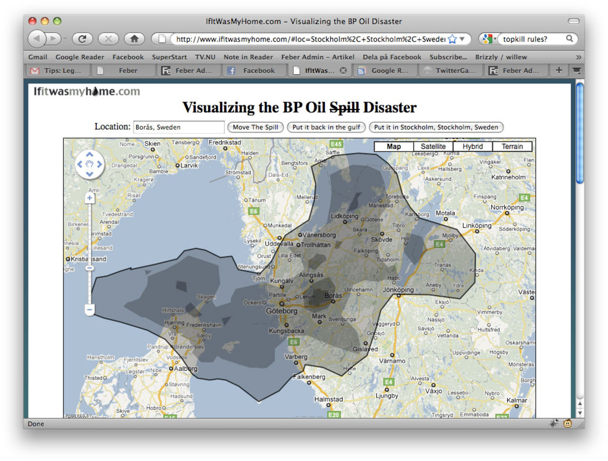Screen dimensions: 608x461
Task: Open the Facebook bookmark in bookmarks bar
Action: coord(128,57)
